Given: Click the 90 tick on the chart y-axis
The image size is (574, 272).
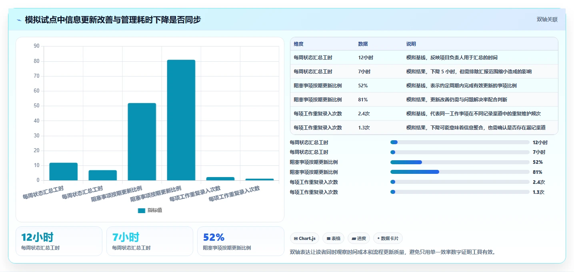Looking at the screenshot, I should (x=36, y=46).
